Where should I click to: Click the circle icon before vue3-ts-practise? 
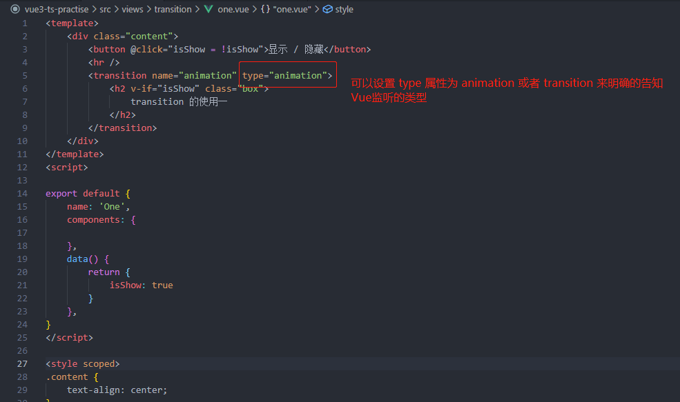pyautogui.click(x=15, y=9)
